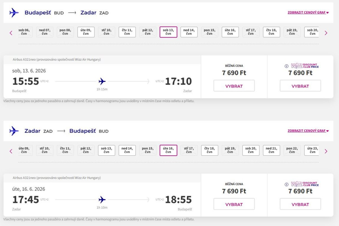The width and height of the screenshot is (339, 226).
Task: Choose regular price for return flight (Vybrat)
Action: pos(234,204)
